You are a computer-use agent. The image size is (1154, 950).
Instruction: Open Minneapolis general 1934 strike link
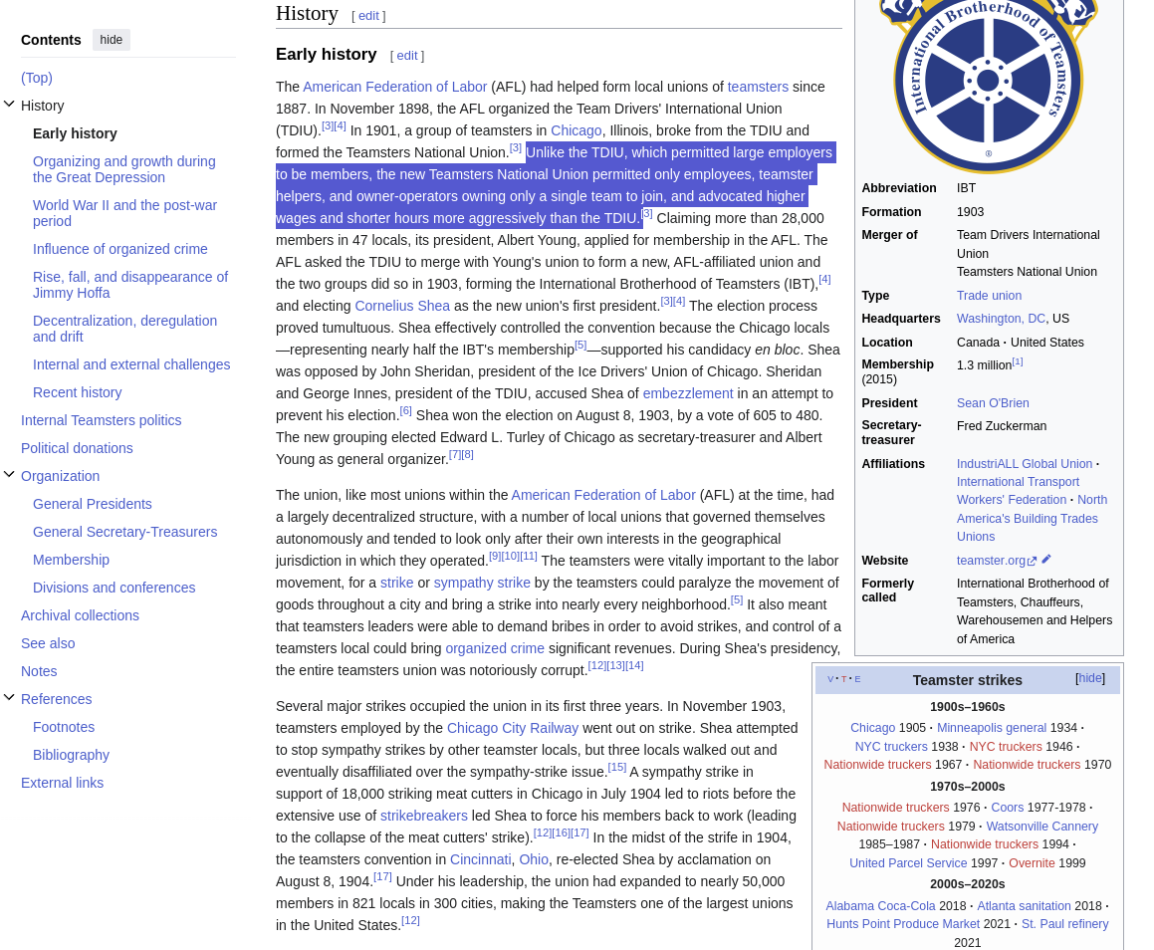tap(992, 729)
